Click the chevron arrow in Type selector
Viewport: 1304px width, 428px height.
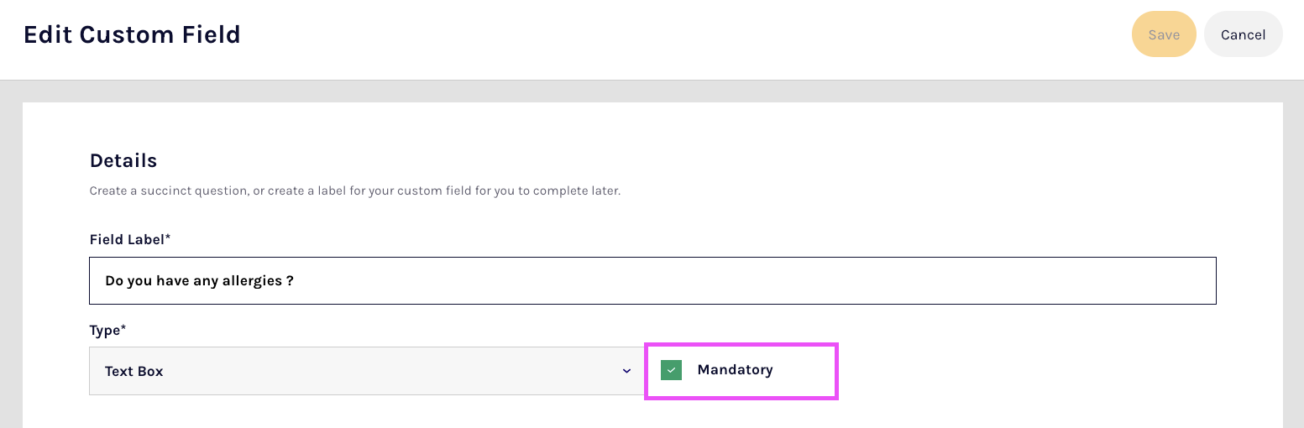(626, 371)
